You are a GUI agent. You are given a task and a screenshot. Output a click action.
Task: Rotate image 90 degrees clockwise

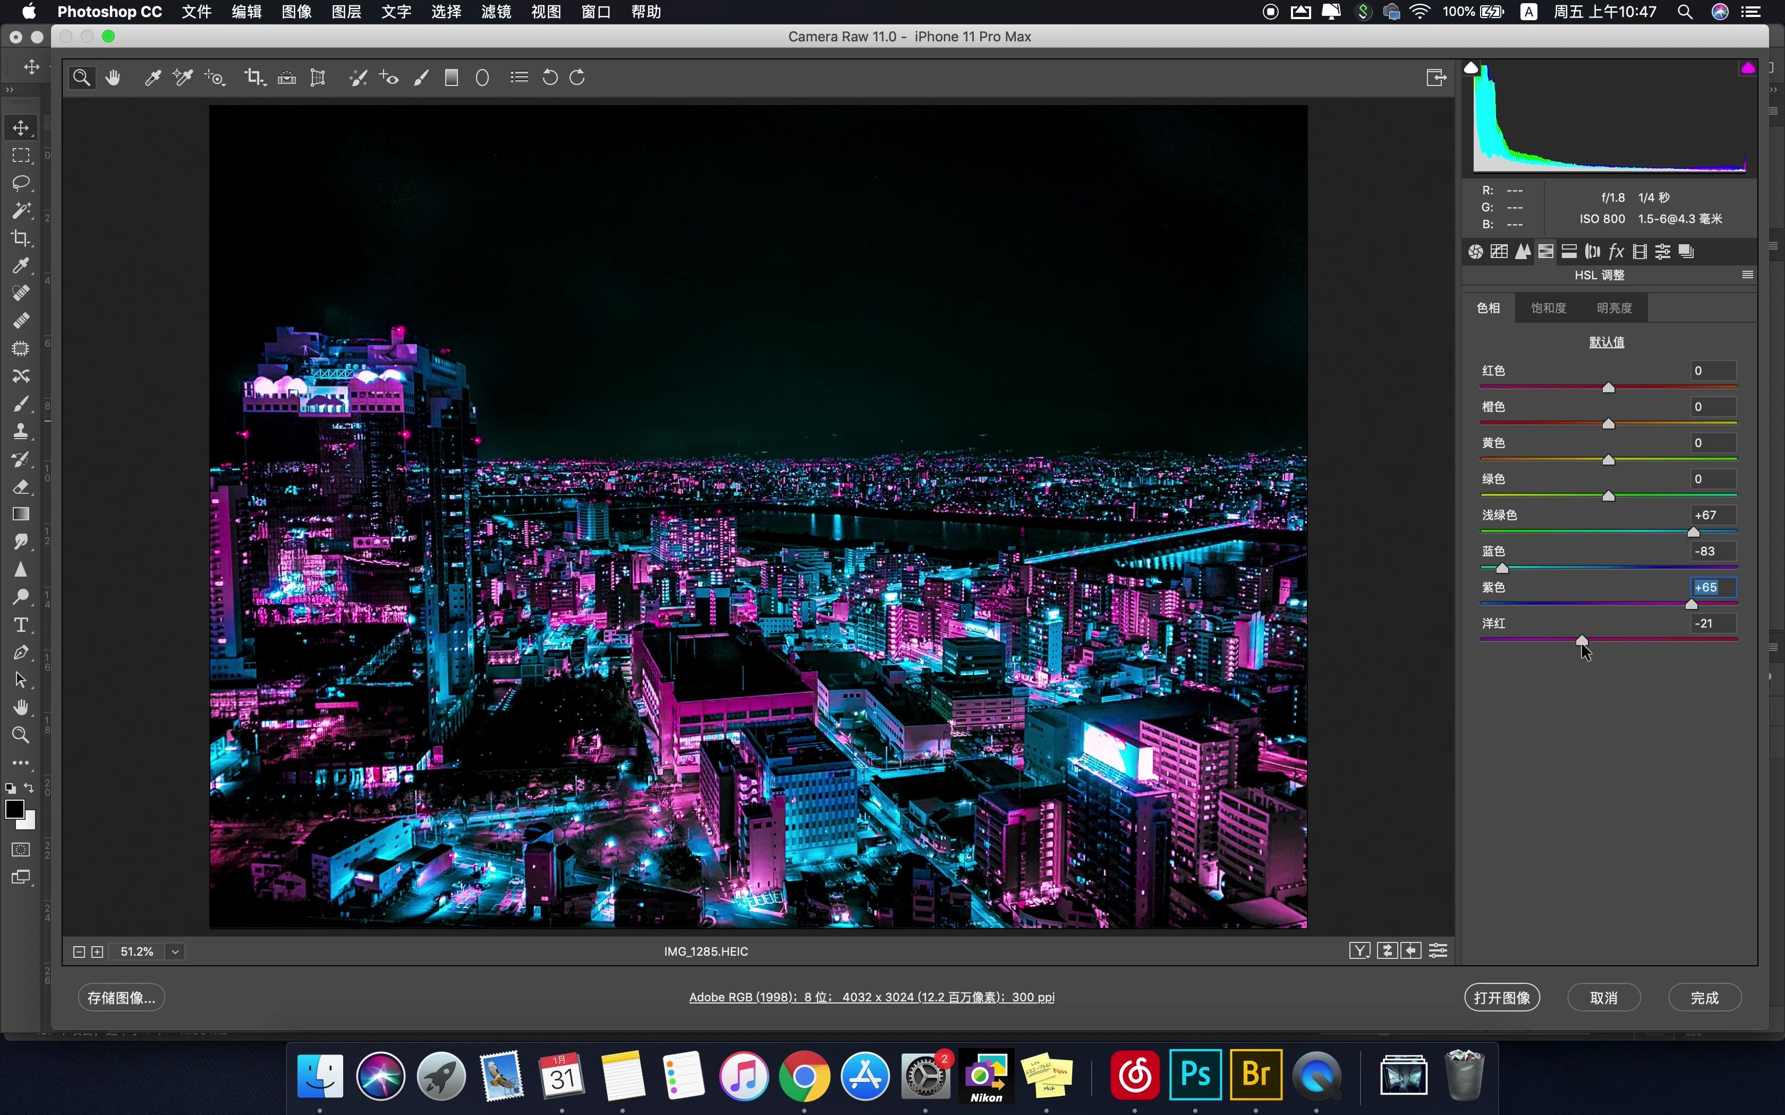(577, 78)
